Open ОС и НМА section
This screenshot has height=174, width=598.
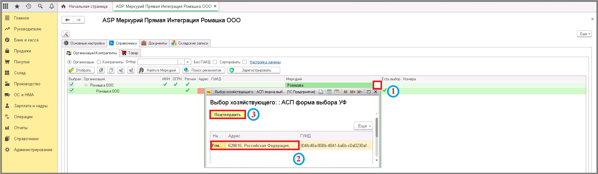[x=24, y=95]
